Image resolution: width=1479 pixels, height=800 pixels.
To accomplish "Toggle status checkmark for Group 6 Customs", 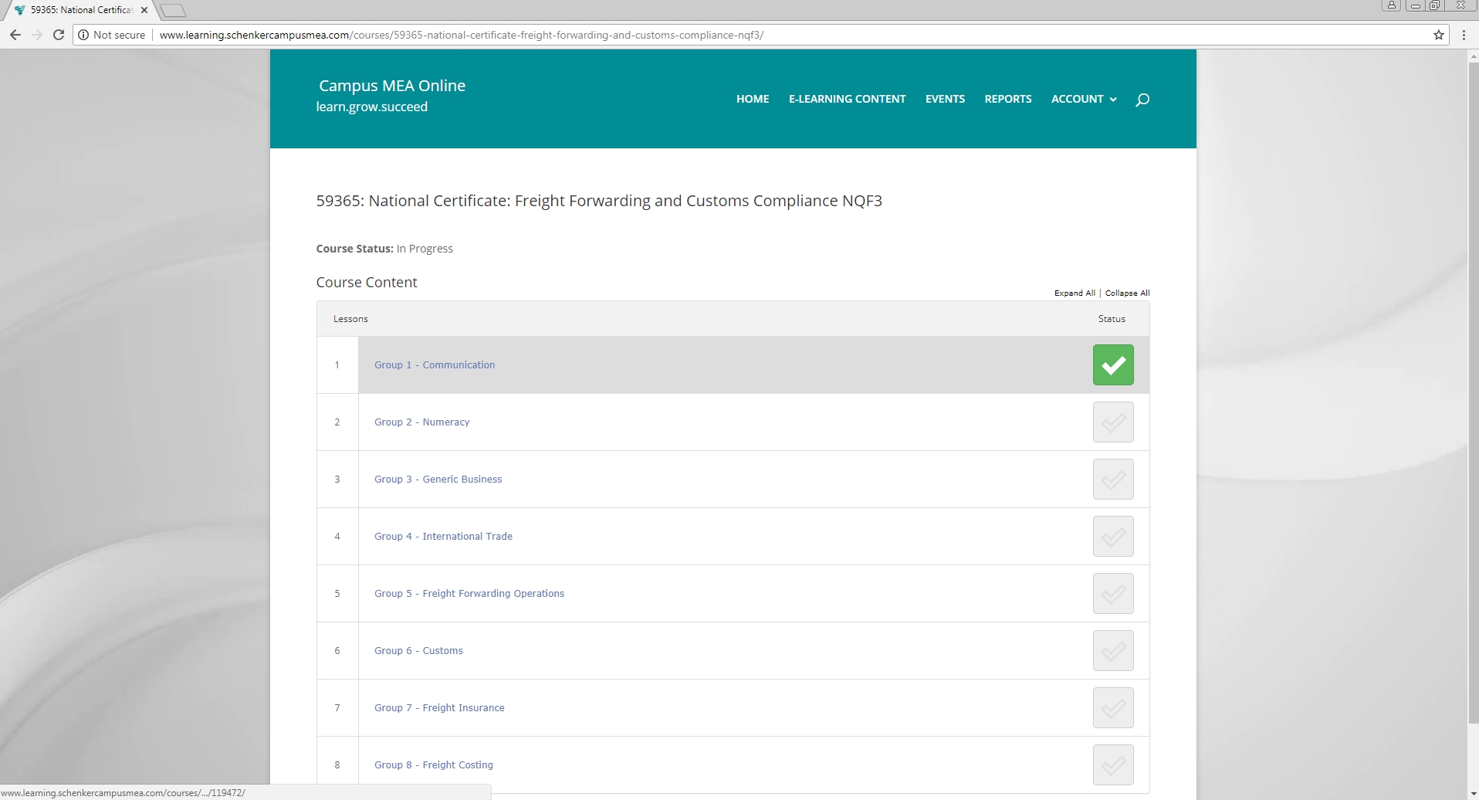I will click(1112, 651).
